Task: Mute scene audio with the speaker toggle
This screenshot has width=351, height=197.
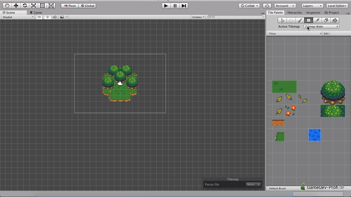Action: click(55, 17)
